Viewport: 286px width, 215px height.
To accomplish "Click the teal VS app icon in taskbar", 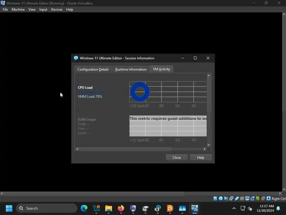I will pyautogui.click(x=96, y=208).
